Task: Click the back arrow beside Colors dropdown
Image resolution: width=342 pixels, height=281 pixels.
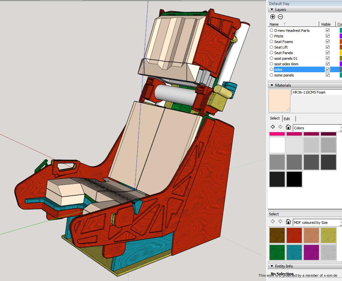Action: tap(273, 127)
